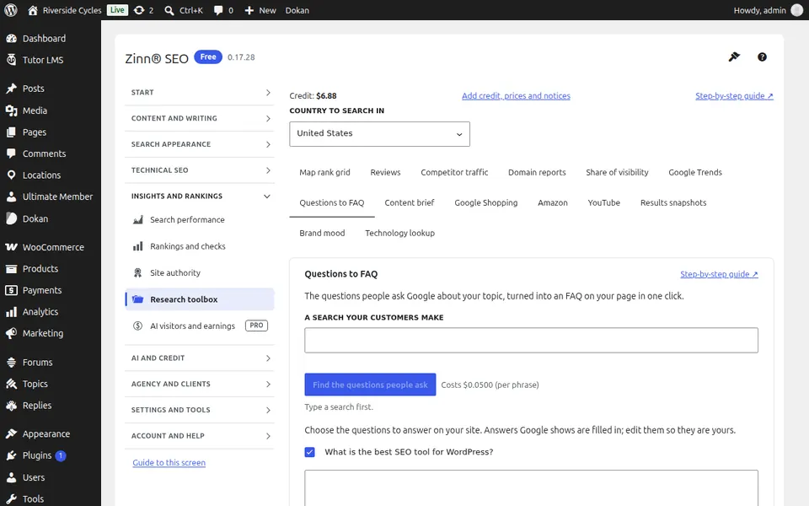Uncheck the best SEO tool for WordPress question

tap(309, 452)
